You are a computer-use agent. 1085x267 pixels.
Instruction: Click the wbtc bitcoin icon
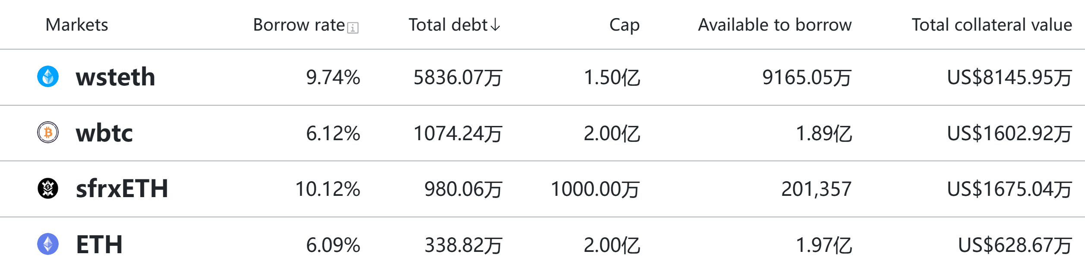[x=48, y=132]
